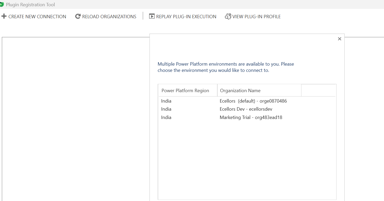Click the plus icon for Create New Connection
Viewport: 384px width, 201px height.
pyautogui.click(x=4, y=16)
